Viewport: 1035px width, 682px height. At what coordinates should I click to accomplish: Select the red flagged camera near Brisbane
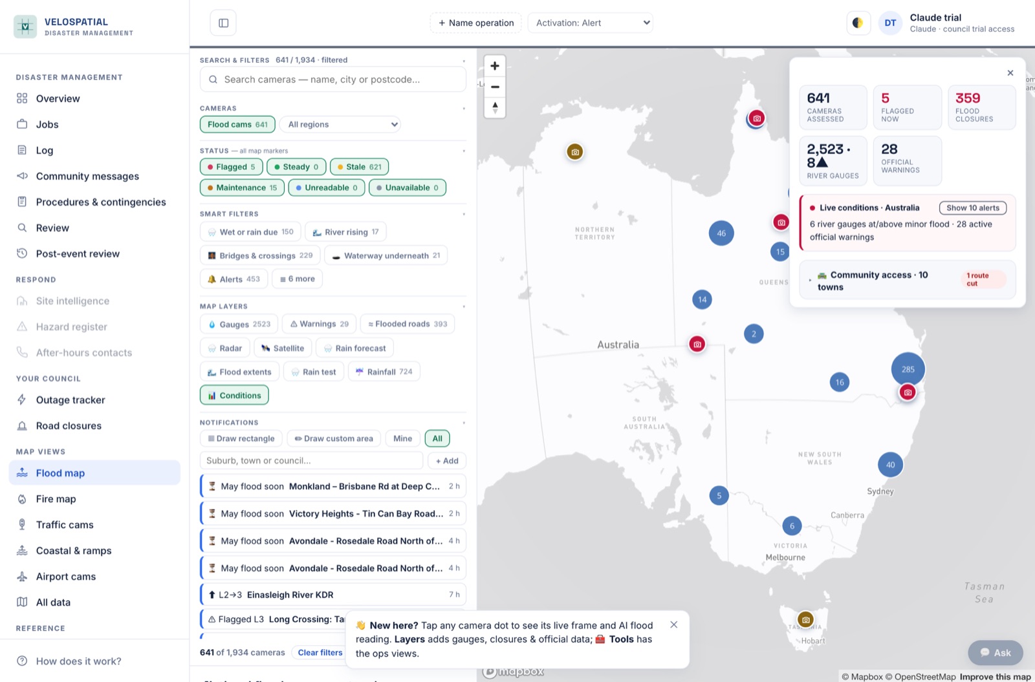coord(908,392)
